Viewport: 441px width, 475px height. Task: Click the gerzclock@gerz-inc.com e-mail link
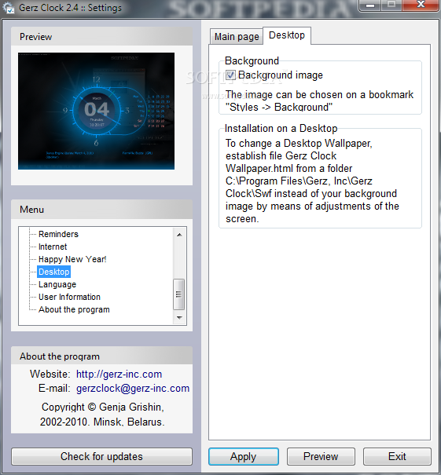pos(133,389)
